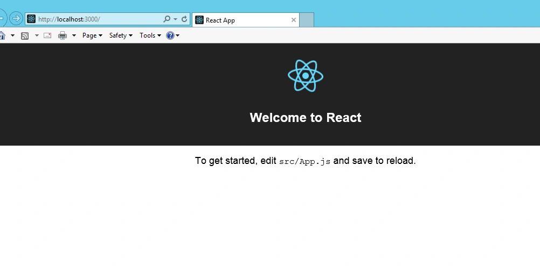Viewport: 540px width, 266px height.
Task: Open the Tools menu
Action: pyautogui.click(x=150, y=35)
